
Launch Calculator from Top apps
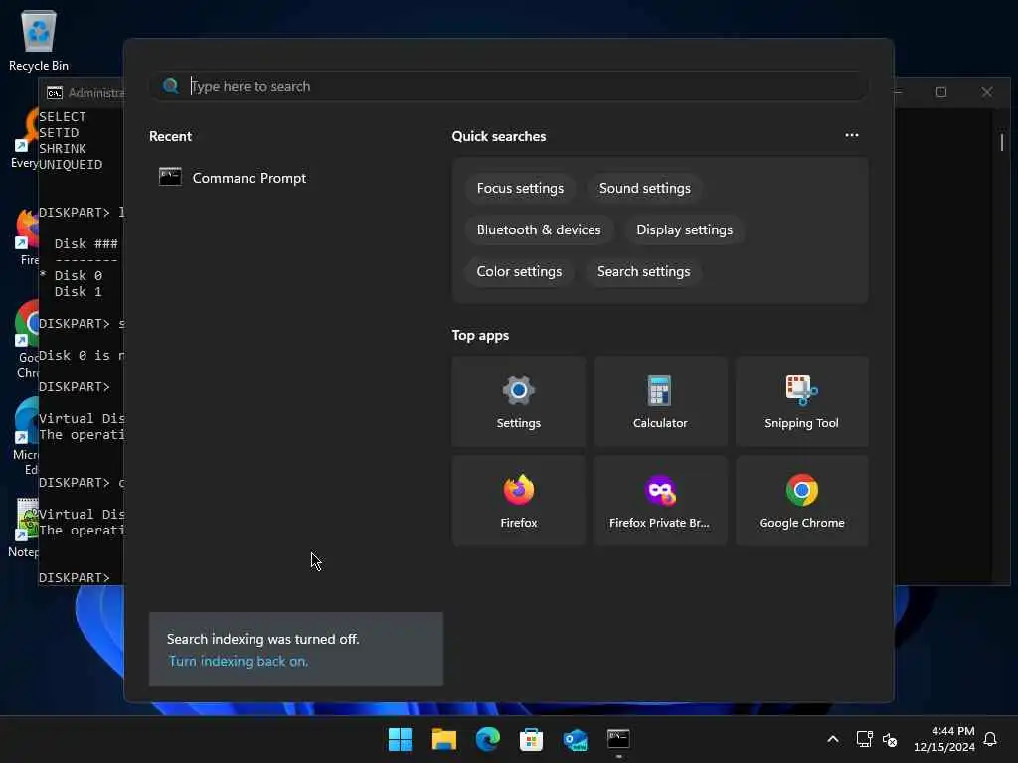click(x=660, y=401)
